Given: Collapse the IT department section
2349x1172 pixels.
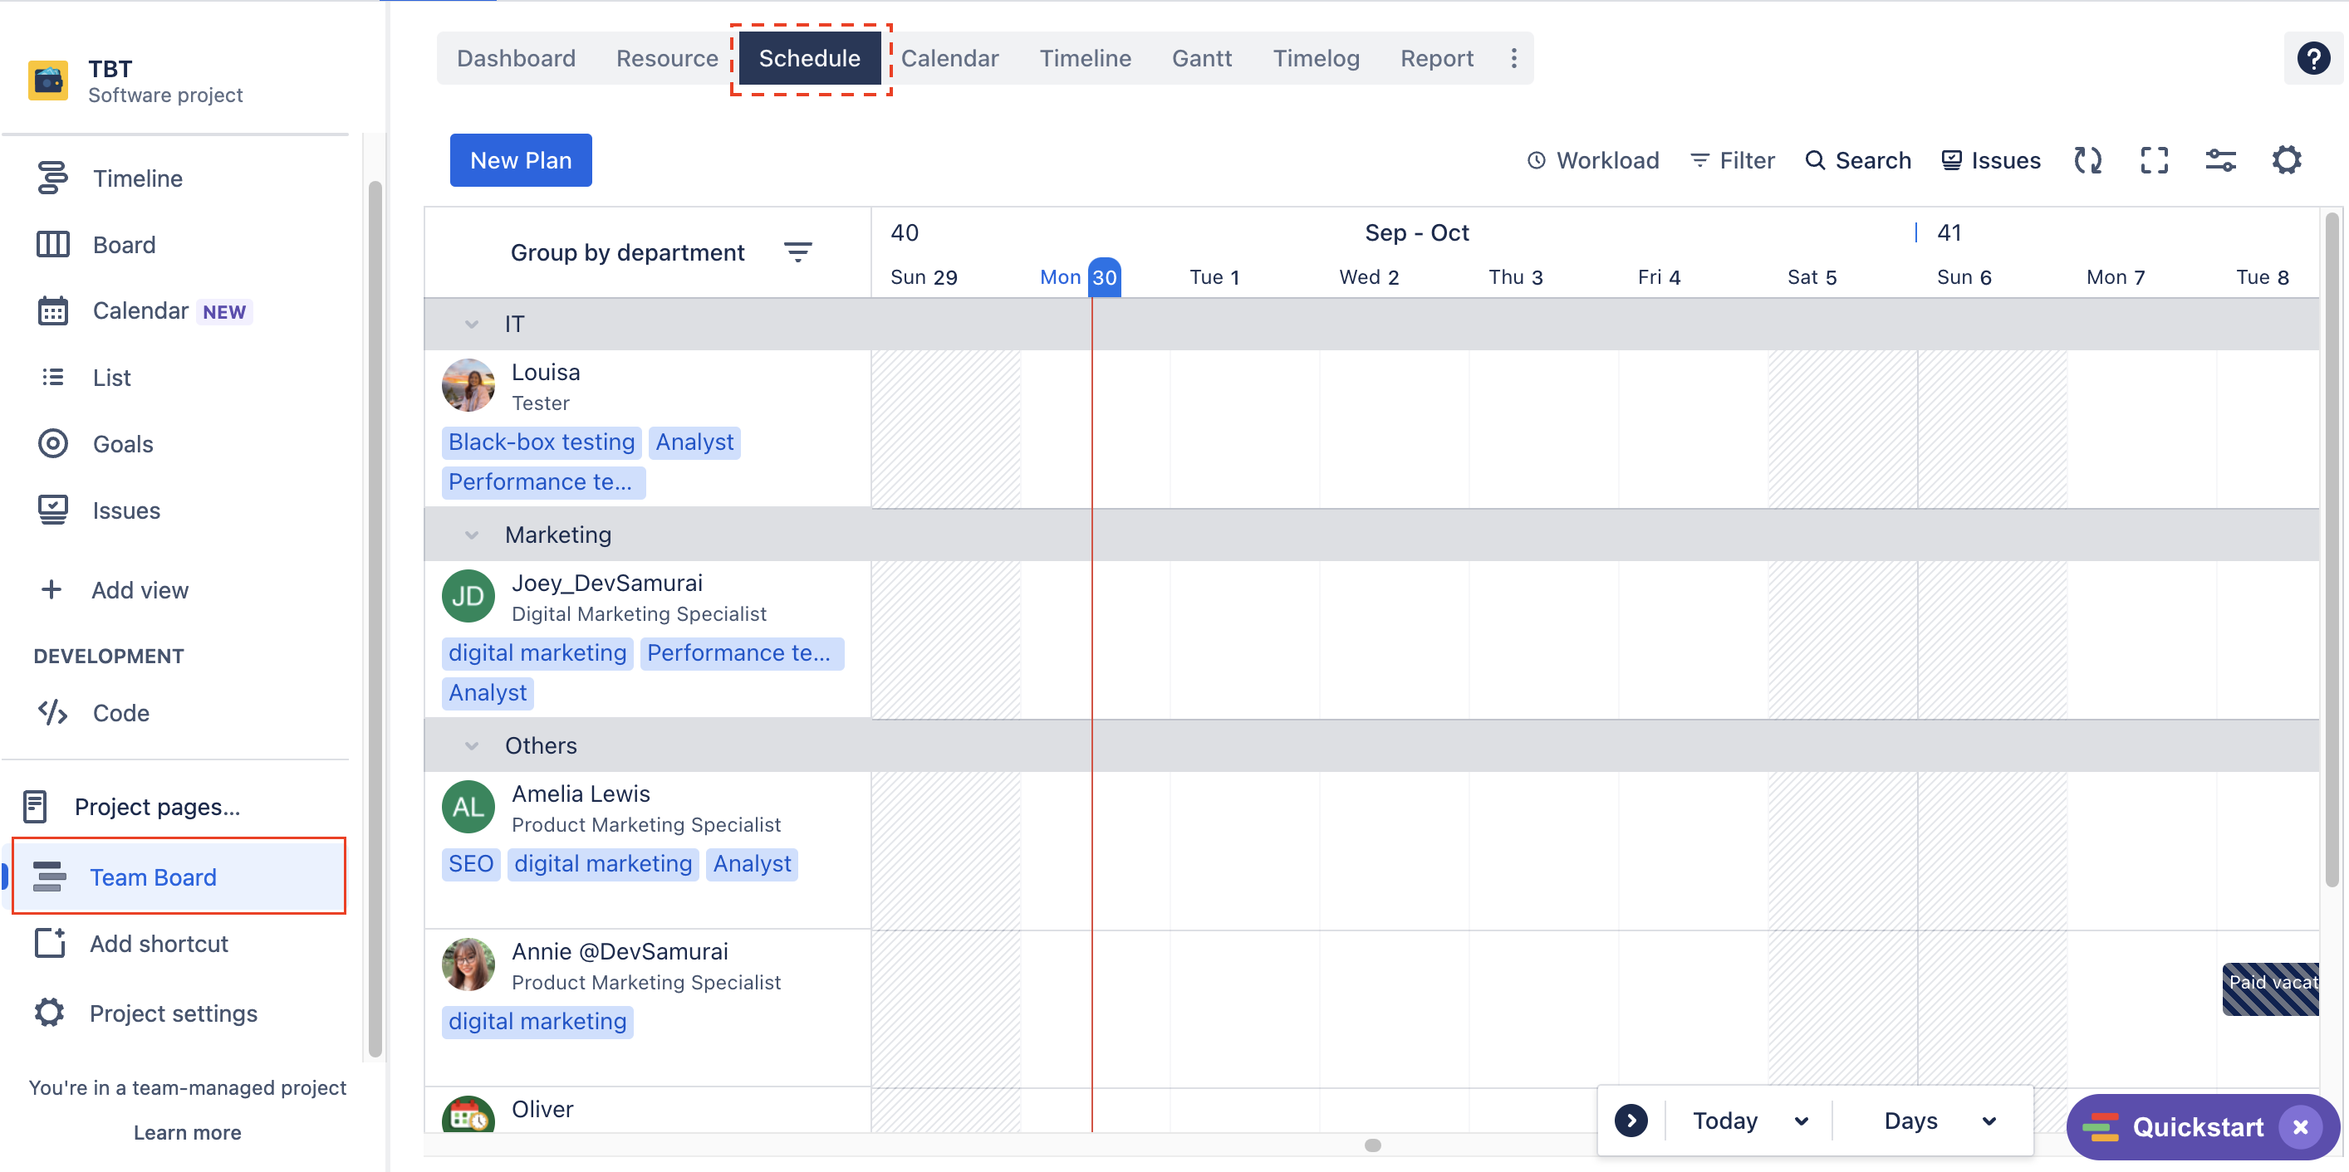Looking at the screenshot, I should 469,322.
